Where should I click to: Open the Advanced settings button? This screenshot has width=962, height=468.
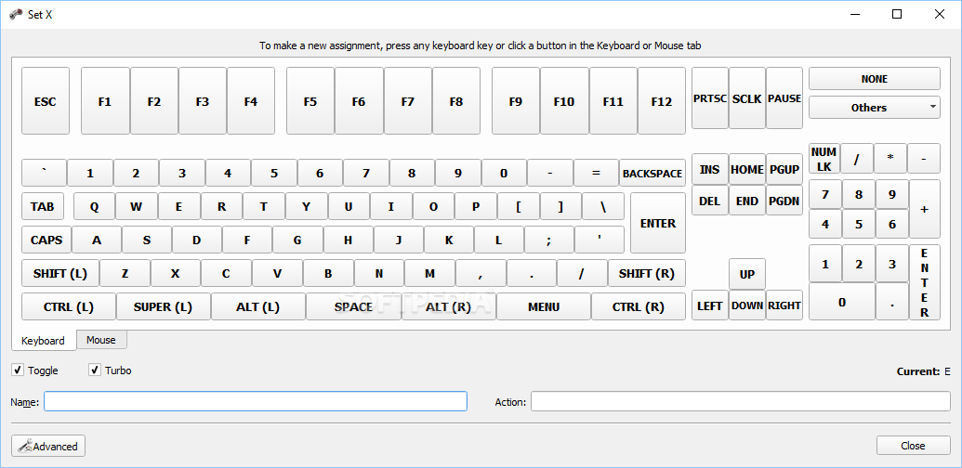tap(48, 446)
